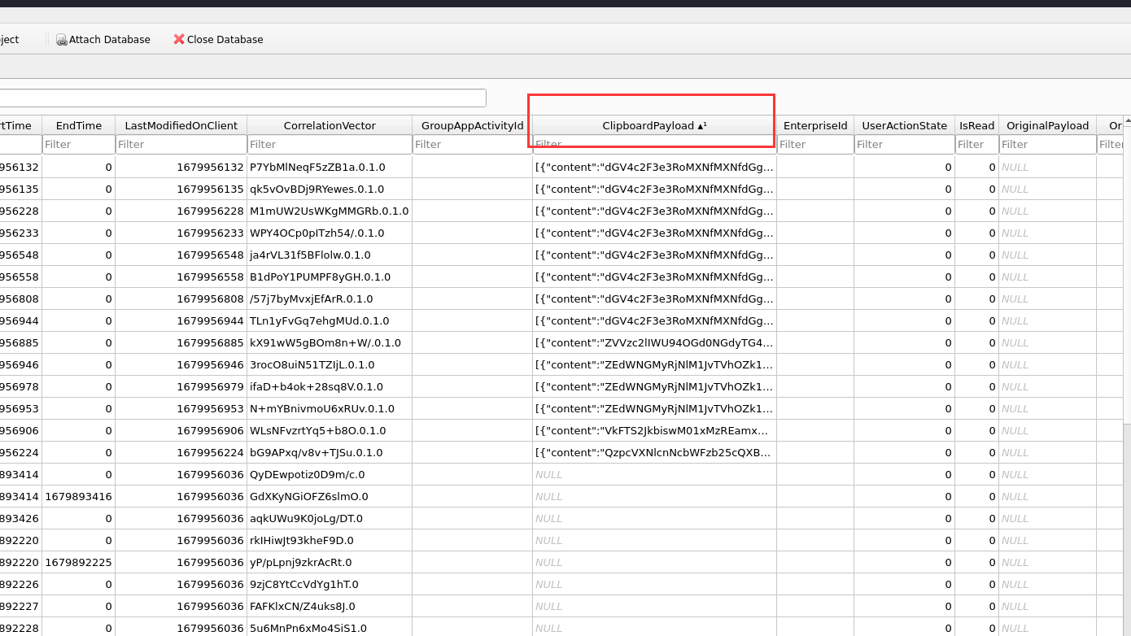1131x636 pixels.
Task: Focus the OriginalPayload filter field
Action: (1048, 145)
